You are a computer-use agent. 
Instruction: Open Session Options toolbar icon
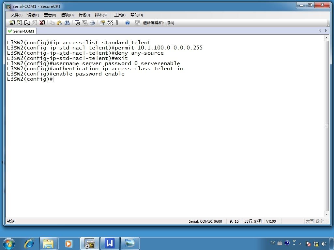click(x=102, y=23)
